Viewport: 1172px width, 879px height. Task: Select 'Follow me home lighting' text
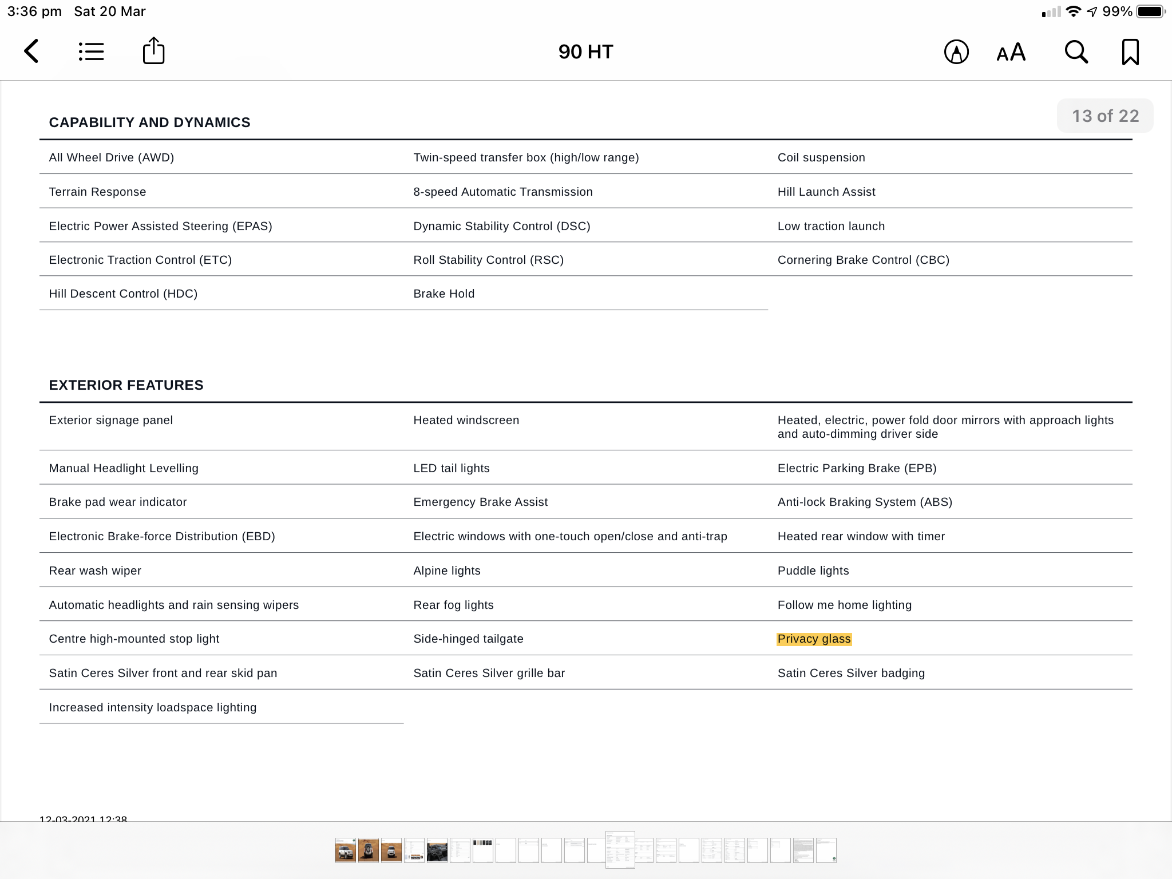click(x=845, y=605)
